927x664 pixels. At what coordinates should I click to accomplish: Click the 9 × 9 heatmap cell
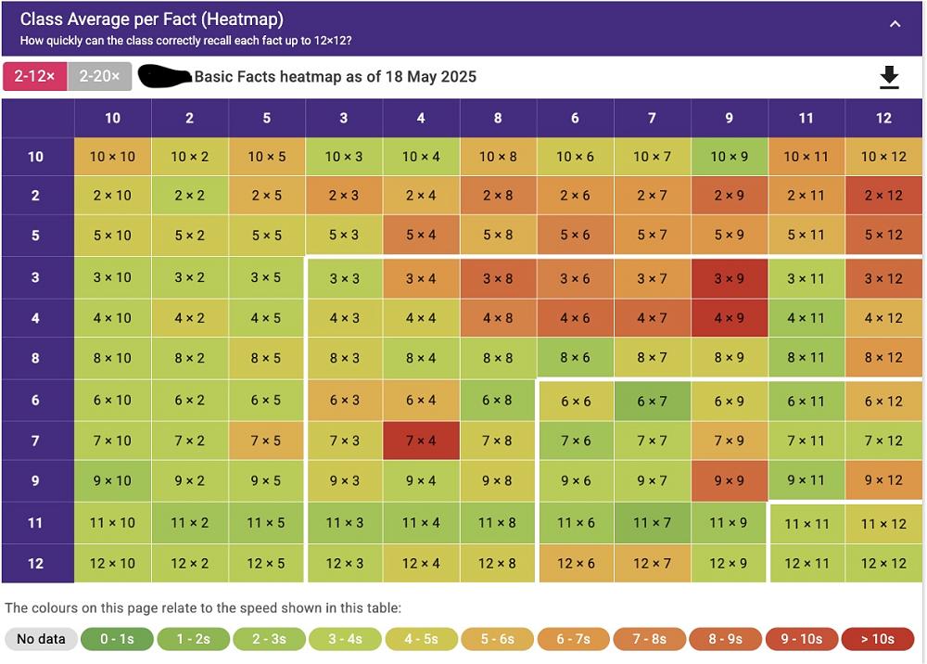(x=729, y=480)
